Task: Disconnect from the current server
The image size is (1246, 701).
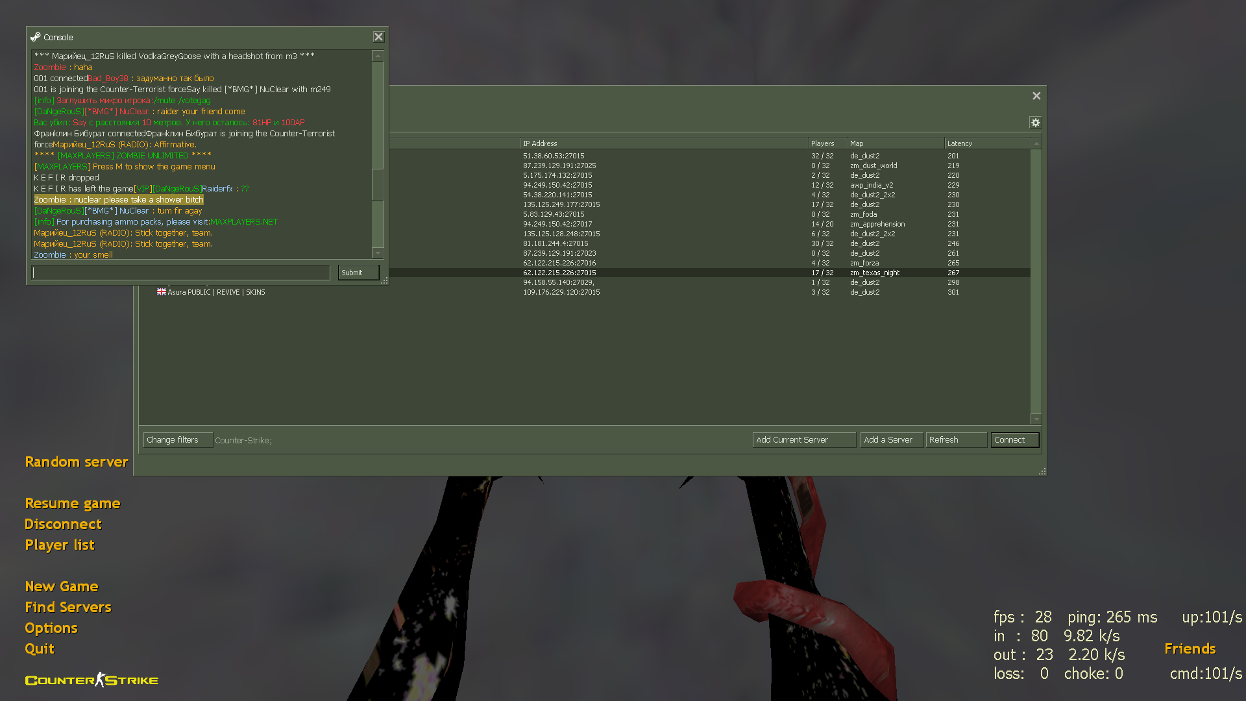Action: (63, 524)
